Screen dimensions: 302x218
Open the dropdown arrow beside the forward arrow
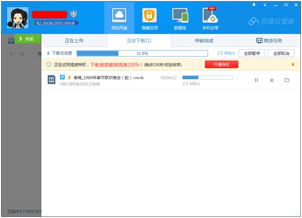point(29,54)
